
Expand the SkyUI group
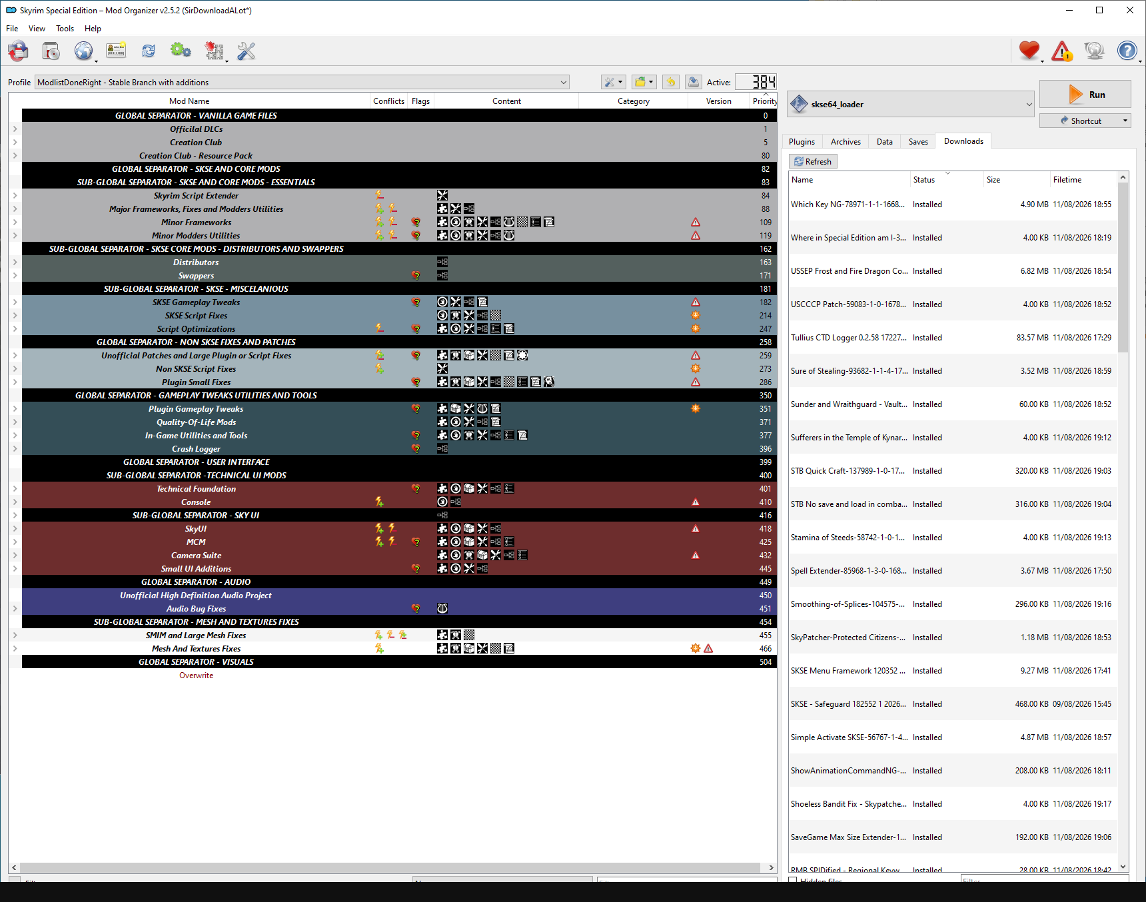click(15, 528)
